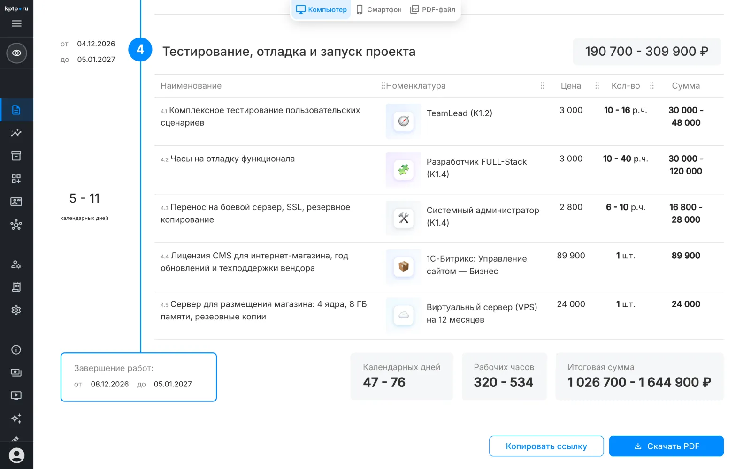Viewport: 751px width, 469px height.
Task: Switch to the PDF-файл view tab
Action: click(433, 9)
